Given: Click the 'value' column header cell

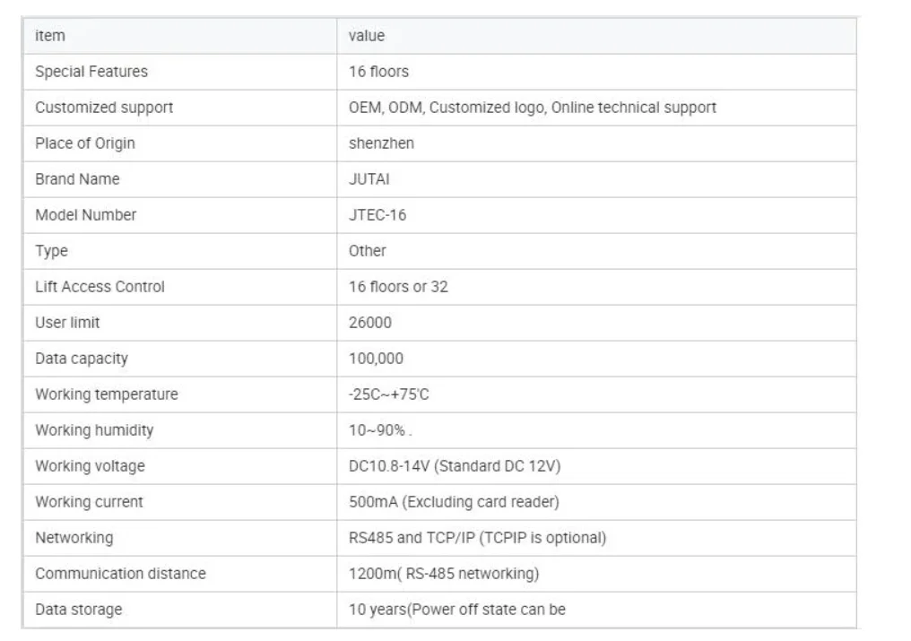Looking at the screenshot, I should click(x=367, y=36).
